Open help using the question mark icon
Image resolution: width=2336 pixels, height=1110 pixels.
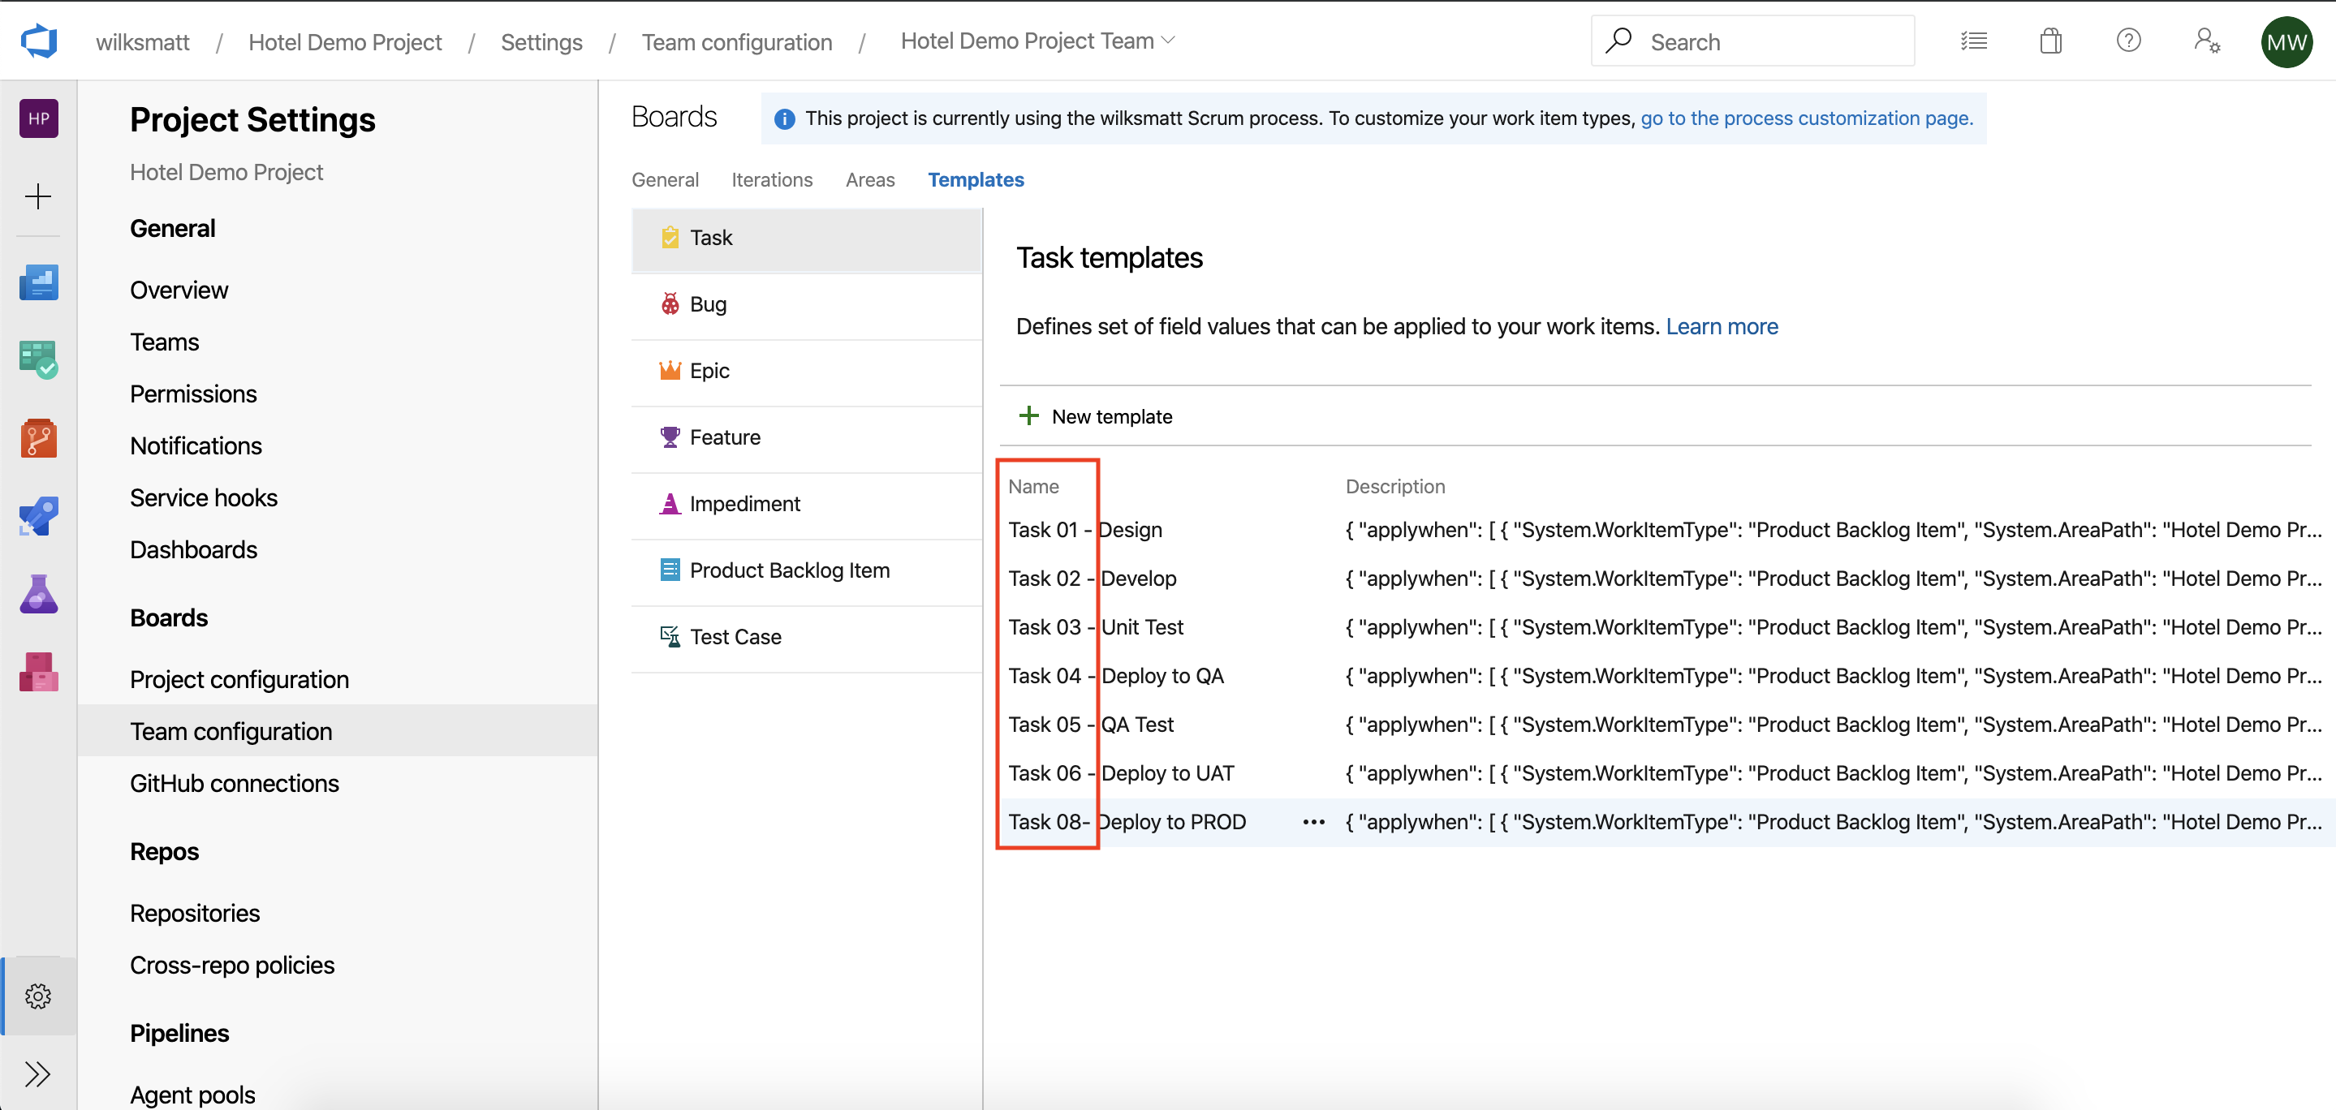(2128, 40)
